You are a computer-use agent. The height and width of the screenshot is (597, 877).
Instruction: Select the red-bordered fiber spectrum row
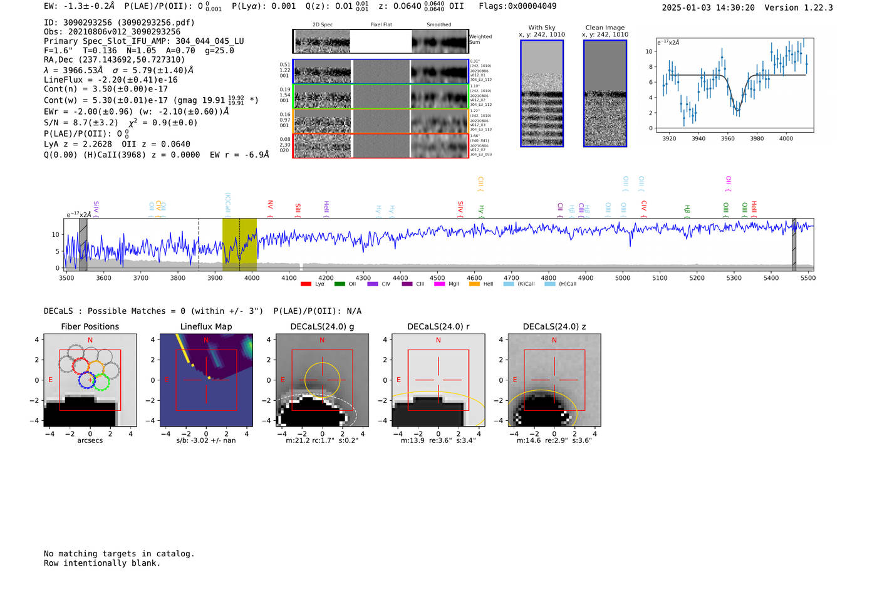(x=380, y=145)
